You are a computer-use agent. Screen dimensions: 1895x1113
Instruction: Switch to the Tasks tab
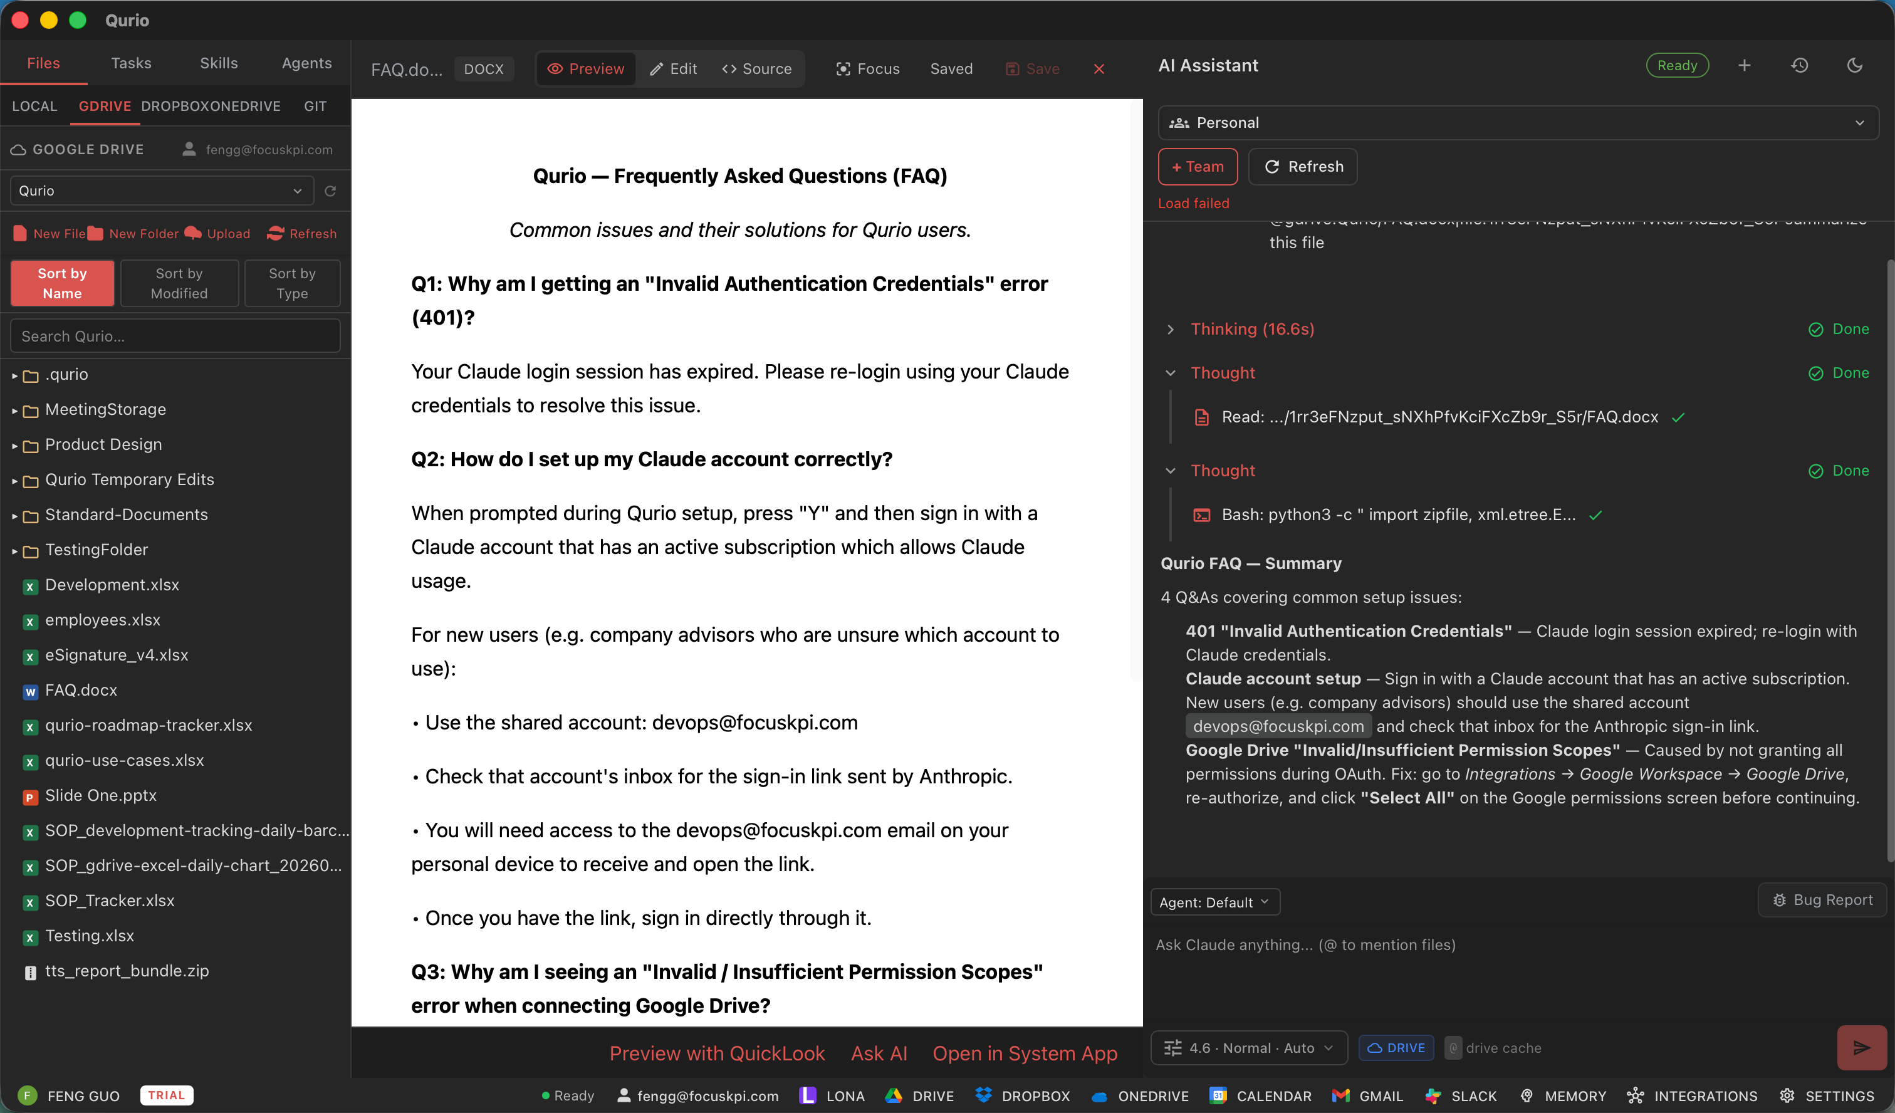click(x=131, y=63)
